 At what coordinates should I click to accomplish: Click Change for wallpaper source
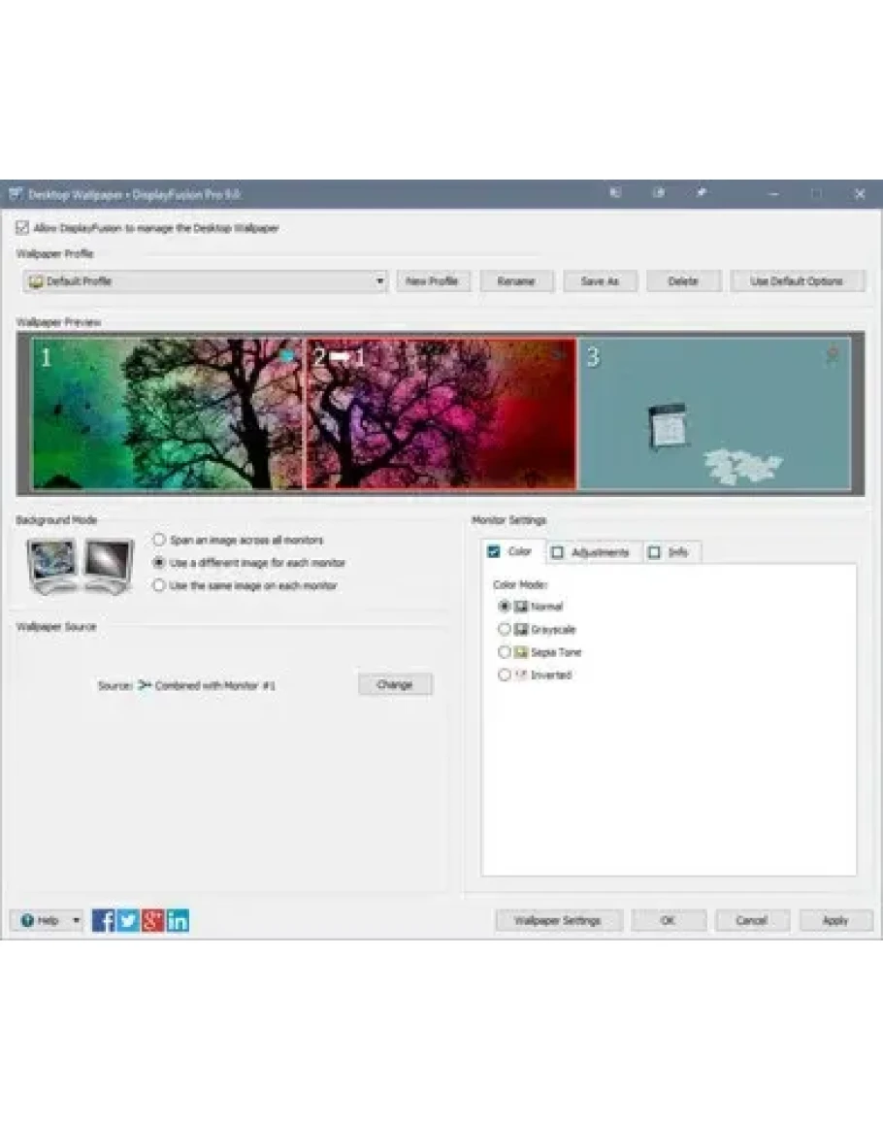(x=395, y=684)
